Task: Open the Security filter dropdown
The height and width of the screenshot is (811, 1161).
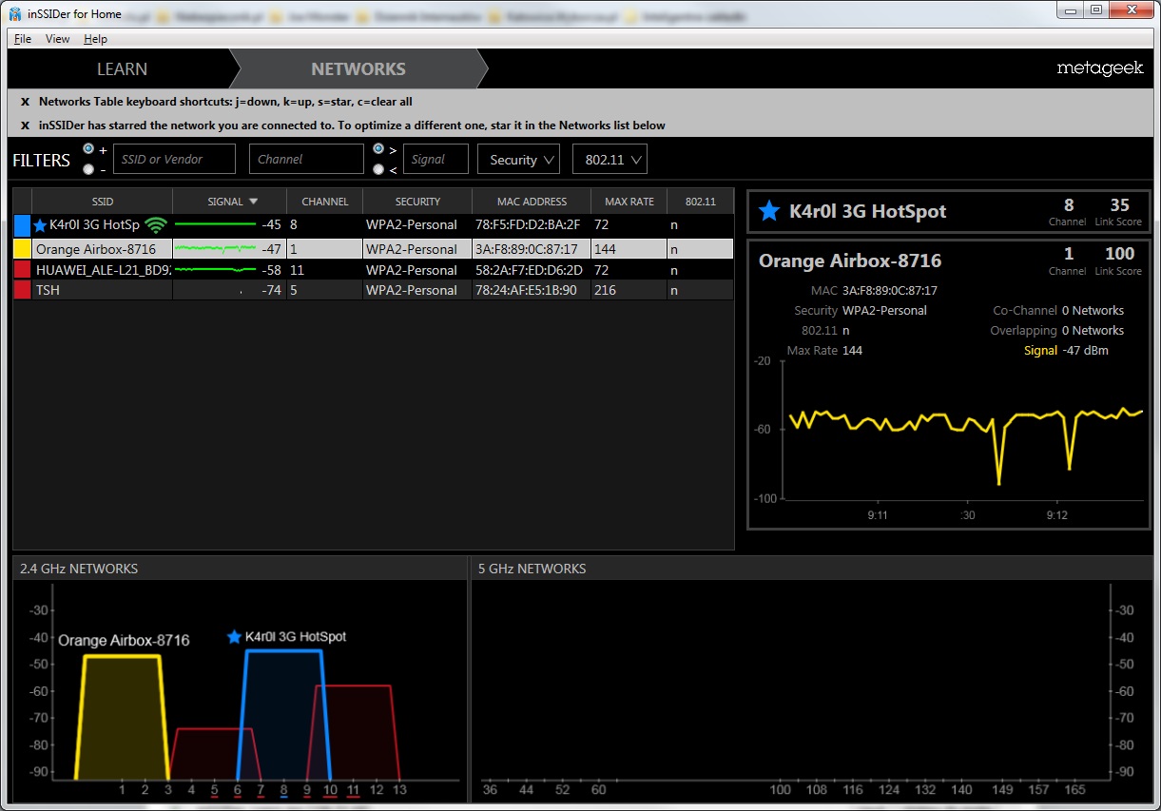Action: click(x=518, y=160)
